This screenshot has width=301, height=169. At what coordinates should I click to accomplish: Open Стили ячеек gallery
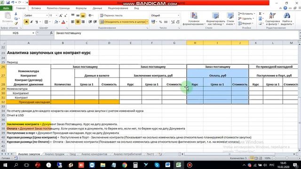[230, 19]
